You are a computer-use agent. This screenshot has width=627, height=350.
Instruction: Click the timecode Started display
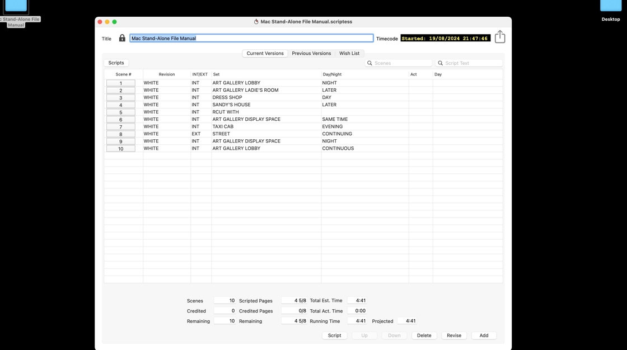click(x=446, y=39)
